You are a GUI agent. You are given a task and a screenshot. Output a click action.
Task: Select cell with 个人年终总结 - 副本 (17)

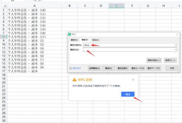(x=34, y=37)
